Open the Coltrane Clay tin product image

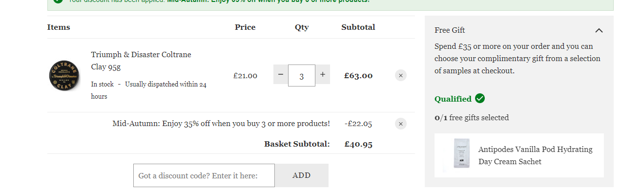64,75
